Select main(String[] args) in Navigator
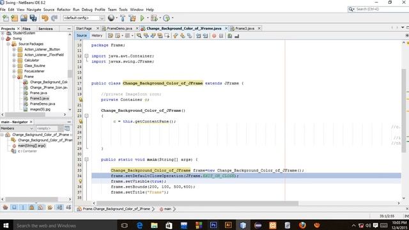 click(31, 146)
